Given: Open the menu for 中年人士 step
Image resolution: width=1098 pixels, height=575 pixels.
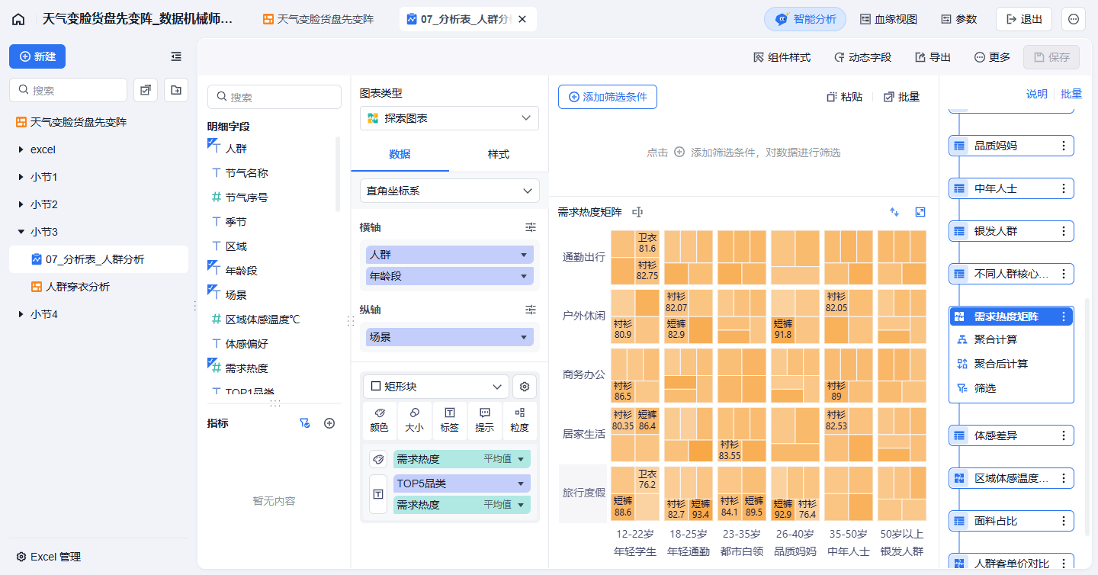Looking at the screenshot, I should (x=1064, y=188).
